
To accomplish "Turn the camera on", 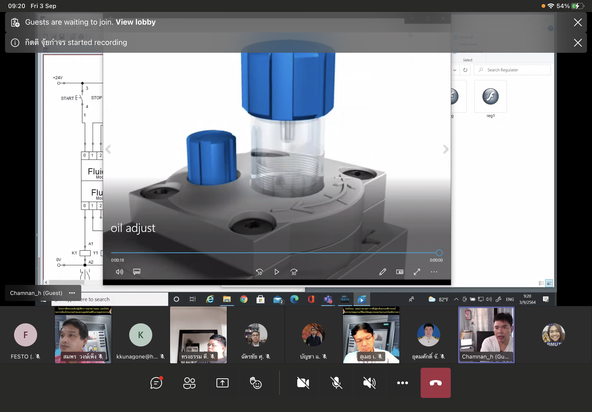I will coord(303,383).
